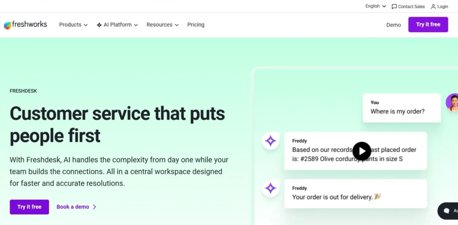Play the video with the play button
Viewport: 458px width, 225px height.
click(x=361, y=151)
